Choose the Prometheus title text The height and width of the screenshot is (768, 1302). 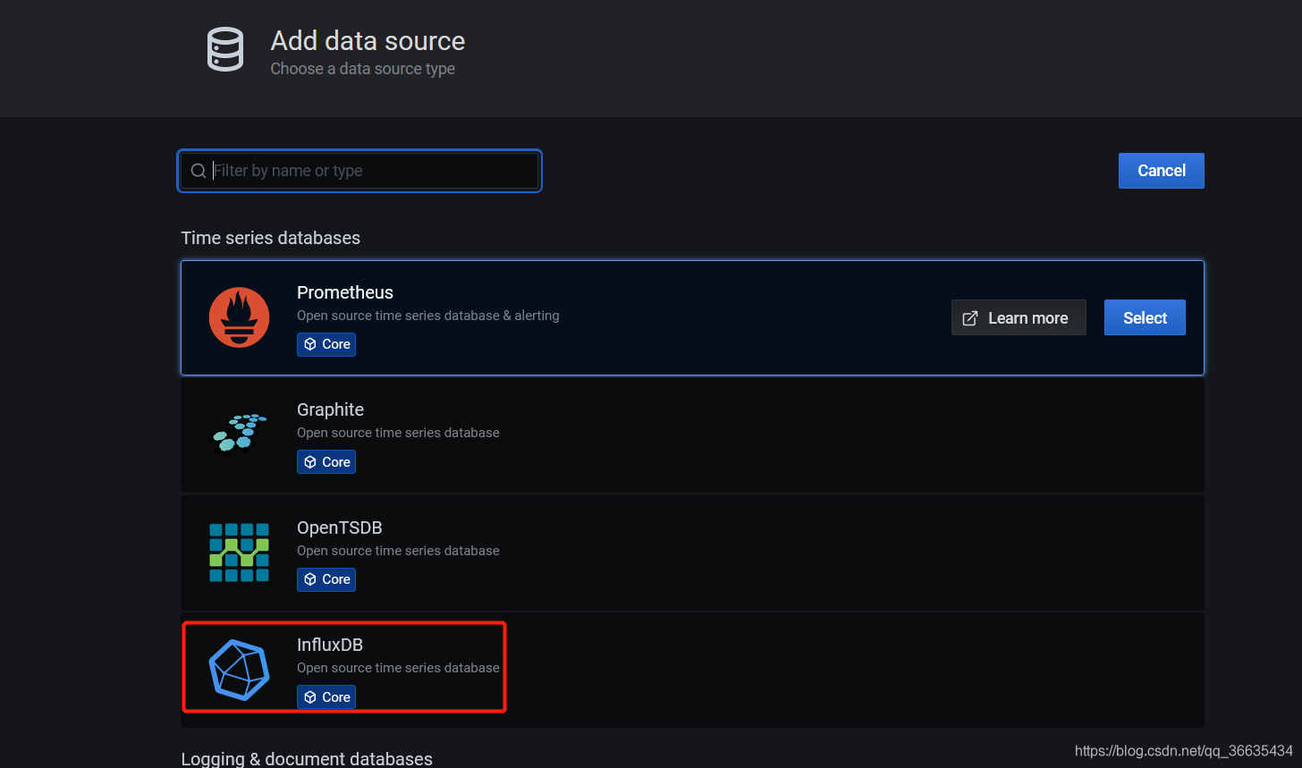tap(345, 292)
